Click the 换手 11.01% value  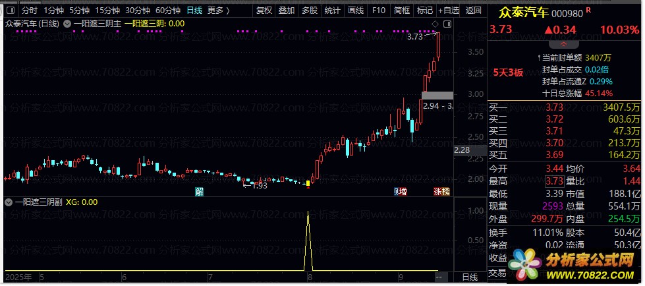pos(548,233)
